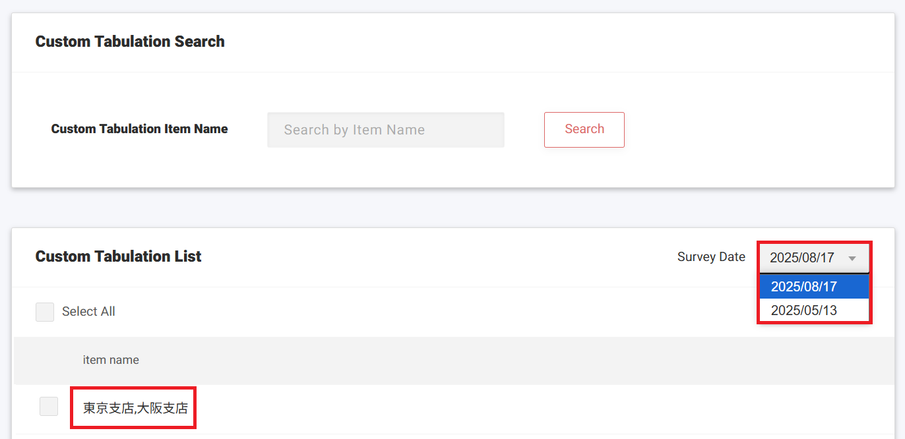The image size is (905, 439).
Task: Click the Custom Tabulation List heading
Action: pyautogui.click(x=119, y=256)
